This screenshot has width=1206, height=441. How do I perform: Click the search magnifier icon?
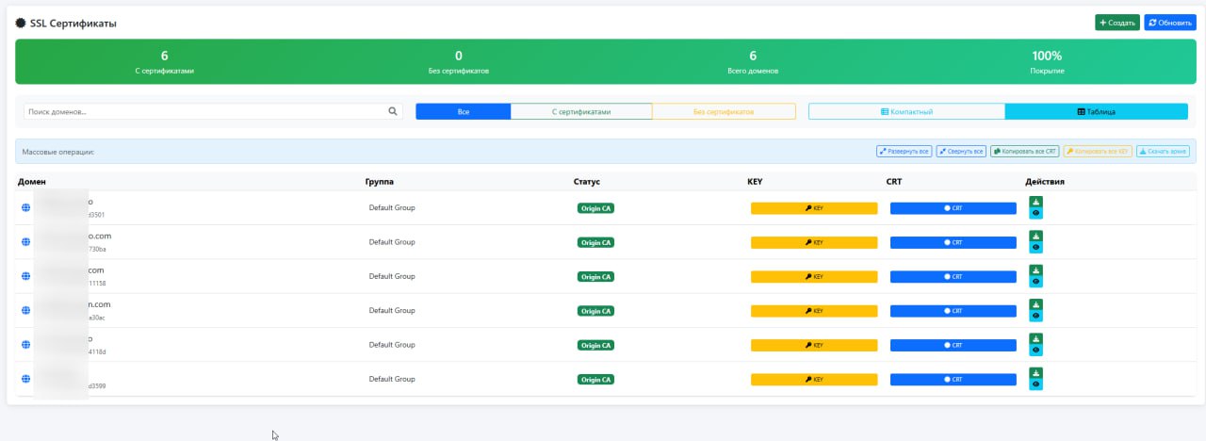tap(393, 111)
